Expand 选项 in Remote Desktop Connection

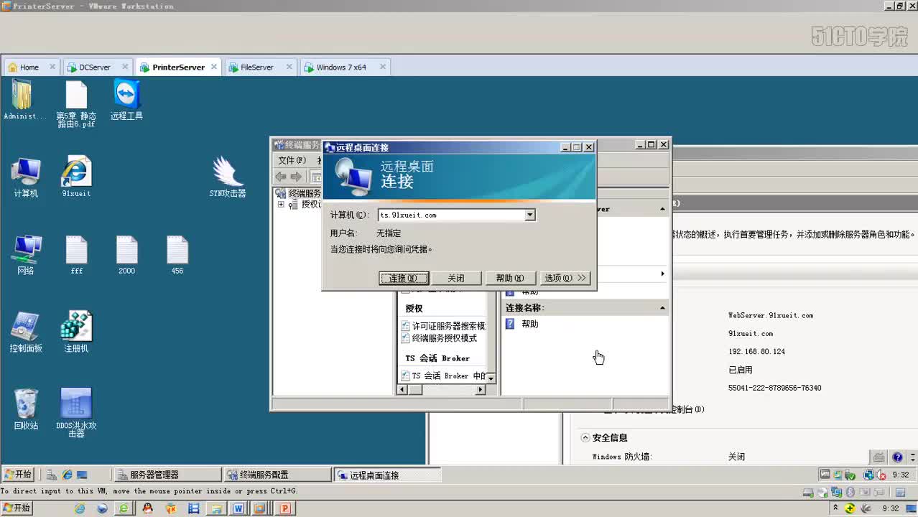[565, 278]
